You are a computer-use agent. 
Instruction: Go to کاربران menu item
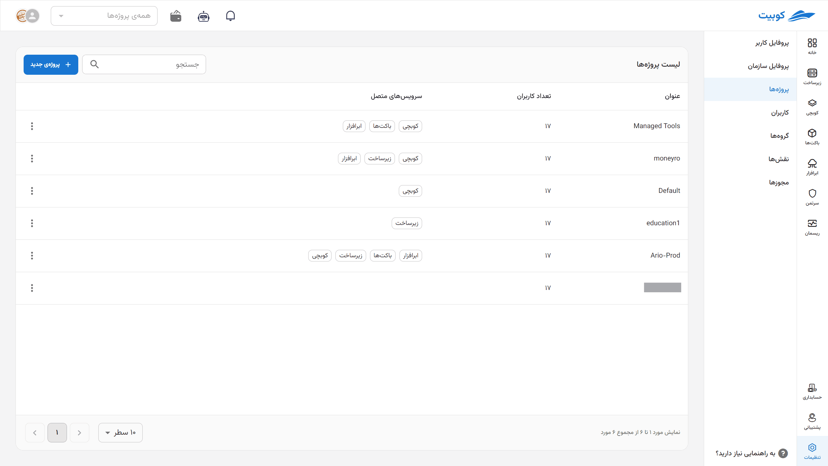750,113
